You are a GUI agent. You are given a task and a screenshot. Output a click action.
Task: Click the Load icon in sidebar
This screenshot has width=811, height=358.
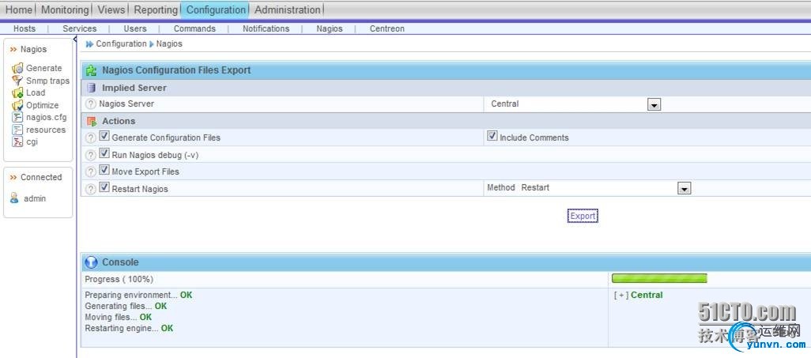click(x=17, y=92)
